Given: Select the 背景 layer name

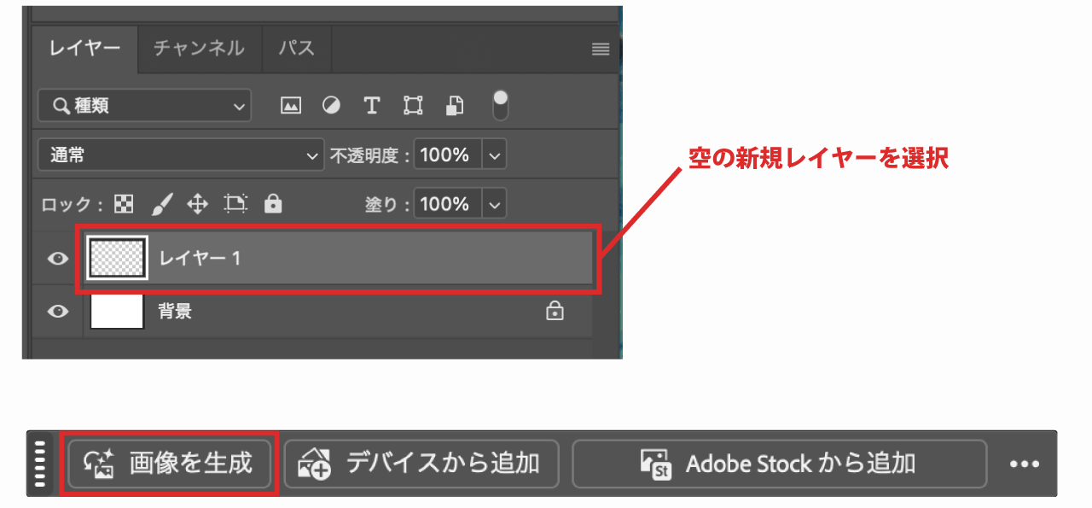Looking at the screenshot, I should (x=175, y=311).
